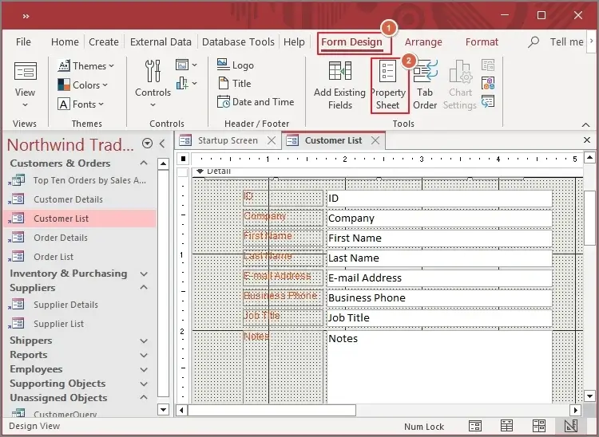Image resolution: width=599 pixels, height=437 pixels.
Task: Click the Insert Image icon
Action: (186, 65)
